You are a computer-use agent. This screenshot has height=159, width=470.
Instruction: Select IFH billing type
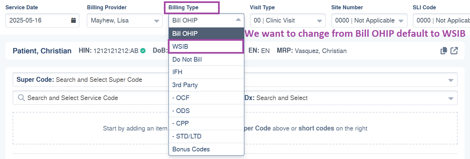pos(206,72)
